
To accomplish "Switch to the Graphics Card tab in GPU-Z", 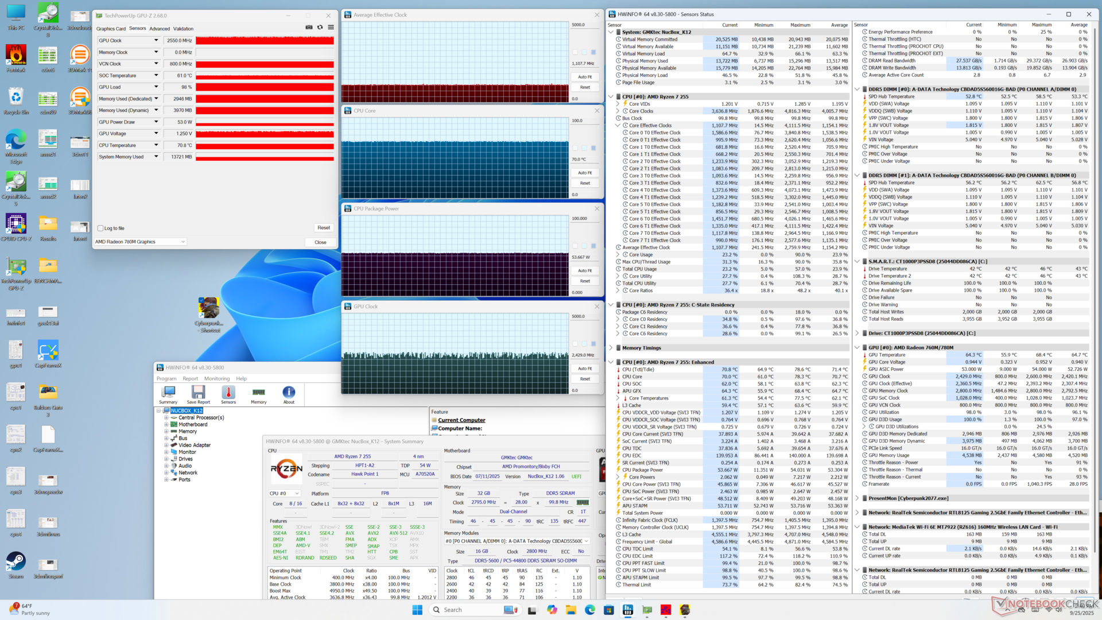I will pos(111,29).
